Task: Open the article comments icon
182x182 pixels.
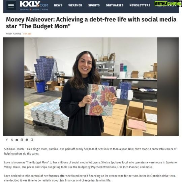Action: 27,140
